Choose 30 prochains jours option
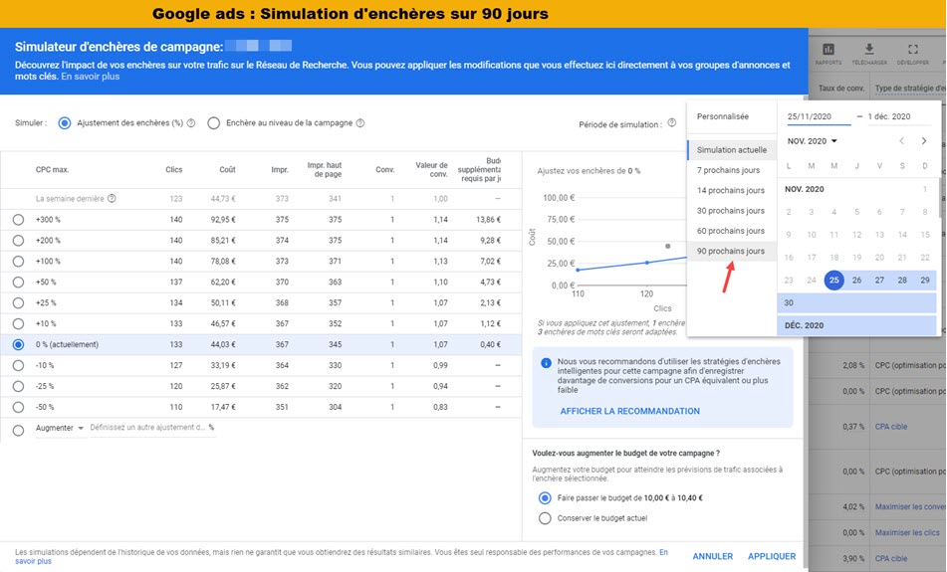The image size is (947, 572). click(731, 211)
